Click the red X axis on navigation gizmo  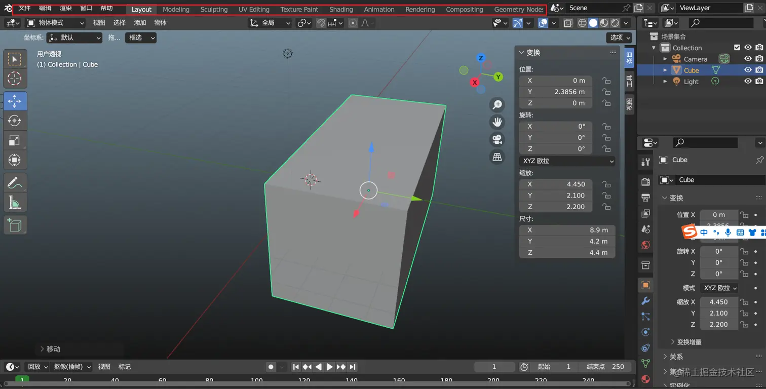point(475,82)
